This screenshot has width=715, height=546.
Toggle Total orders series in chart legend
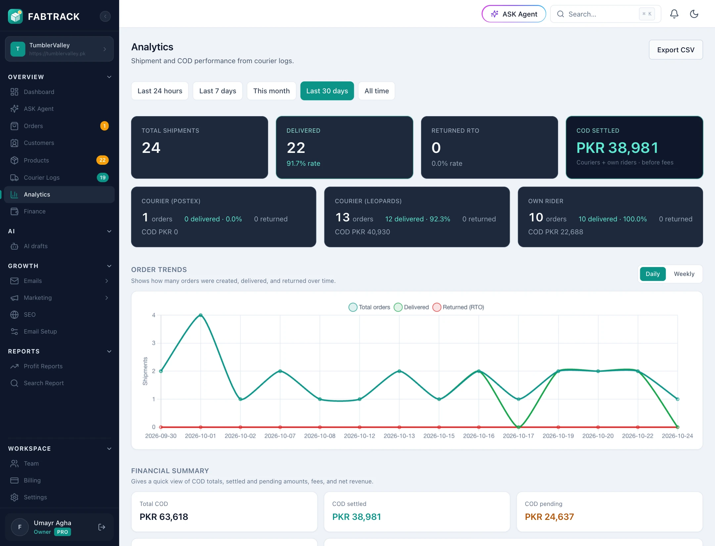tap(369, 307)
